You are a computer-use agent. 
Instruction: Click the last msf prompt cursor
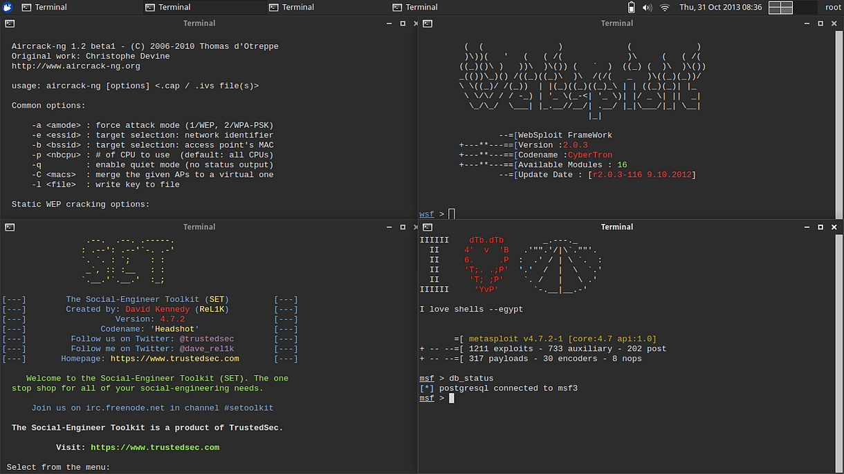tap(452, 398)
